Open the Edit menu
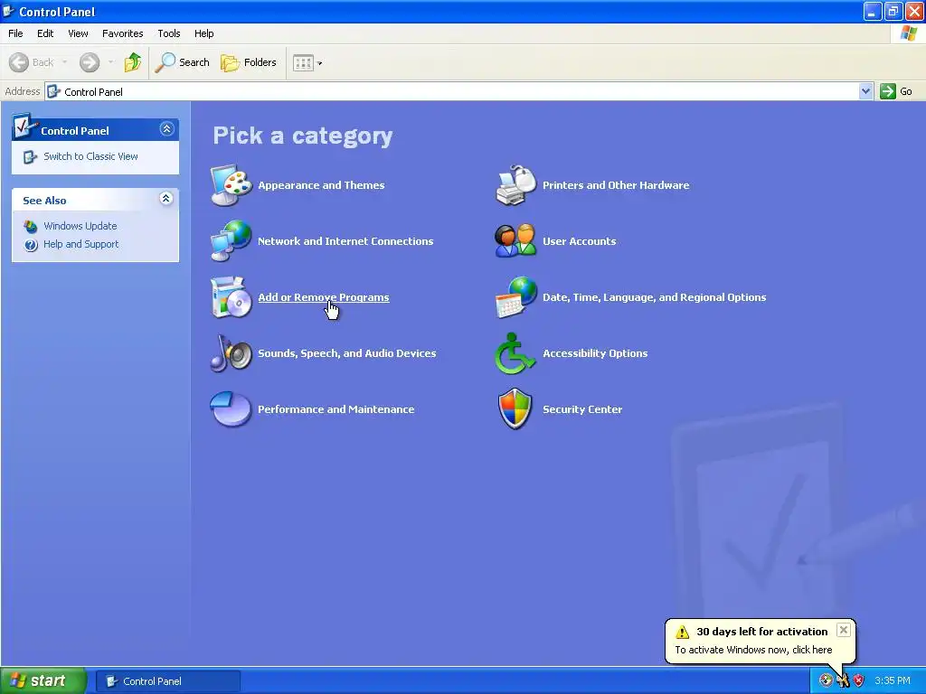This screenshot has width=926, height=694. (x=45, y=33)
